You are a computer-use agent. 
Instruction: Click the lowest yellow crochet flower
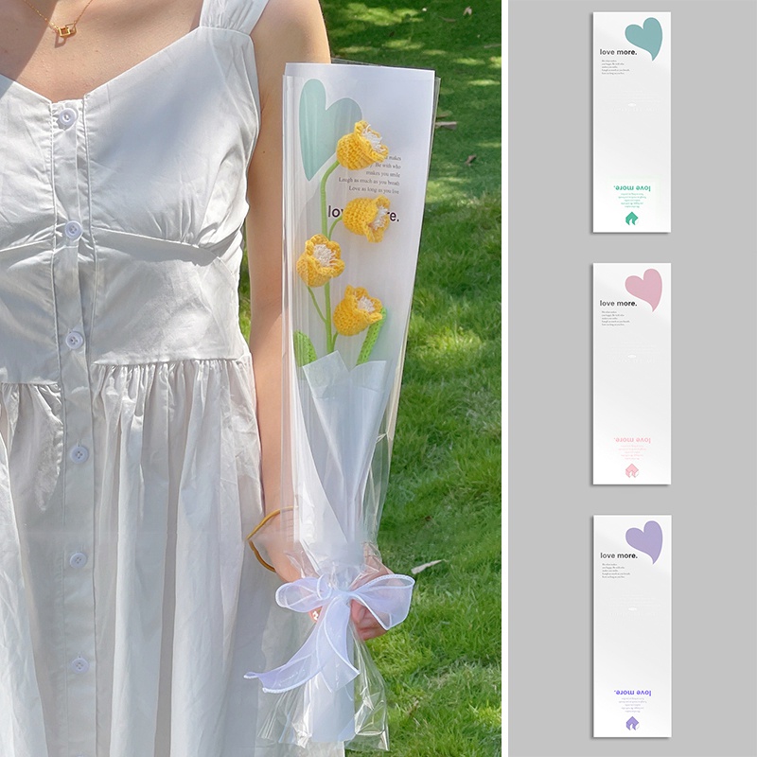(x=357, y=310)
